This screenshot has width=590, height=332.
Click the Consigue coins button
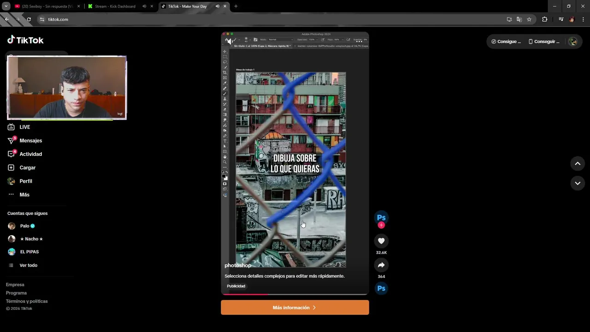click(506, 41)
